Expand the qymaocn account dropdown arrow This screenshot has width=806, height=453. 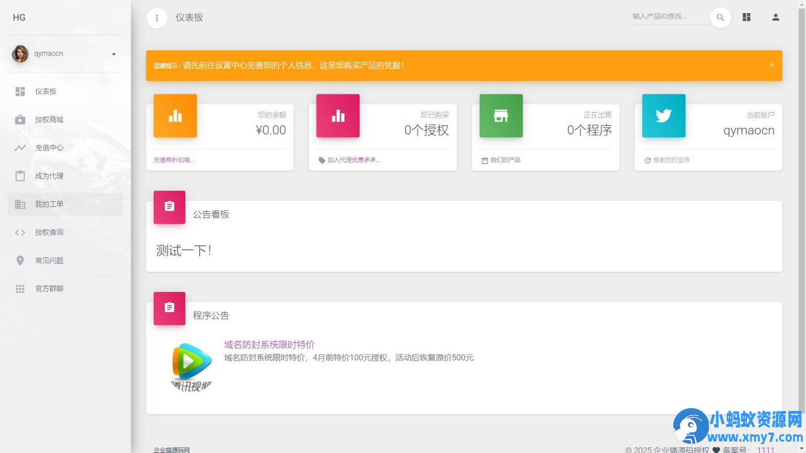[113, 54]
